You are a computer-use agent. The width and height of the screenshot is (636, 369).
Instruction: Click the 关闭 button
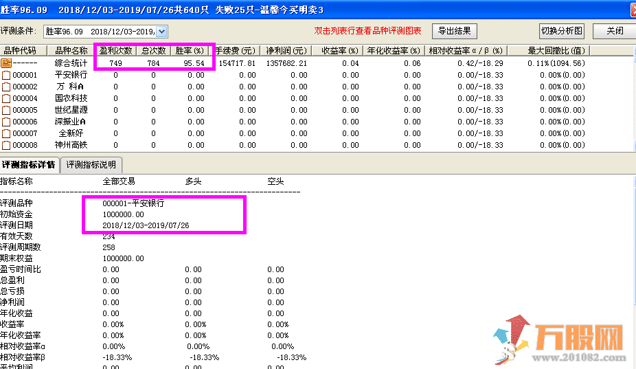(x=615, y=31)
